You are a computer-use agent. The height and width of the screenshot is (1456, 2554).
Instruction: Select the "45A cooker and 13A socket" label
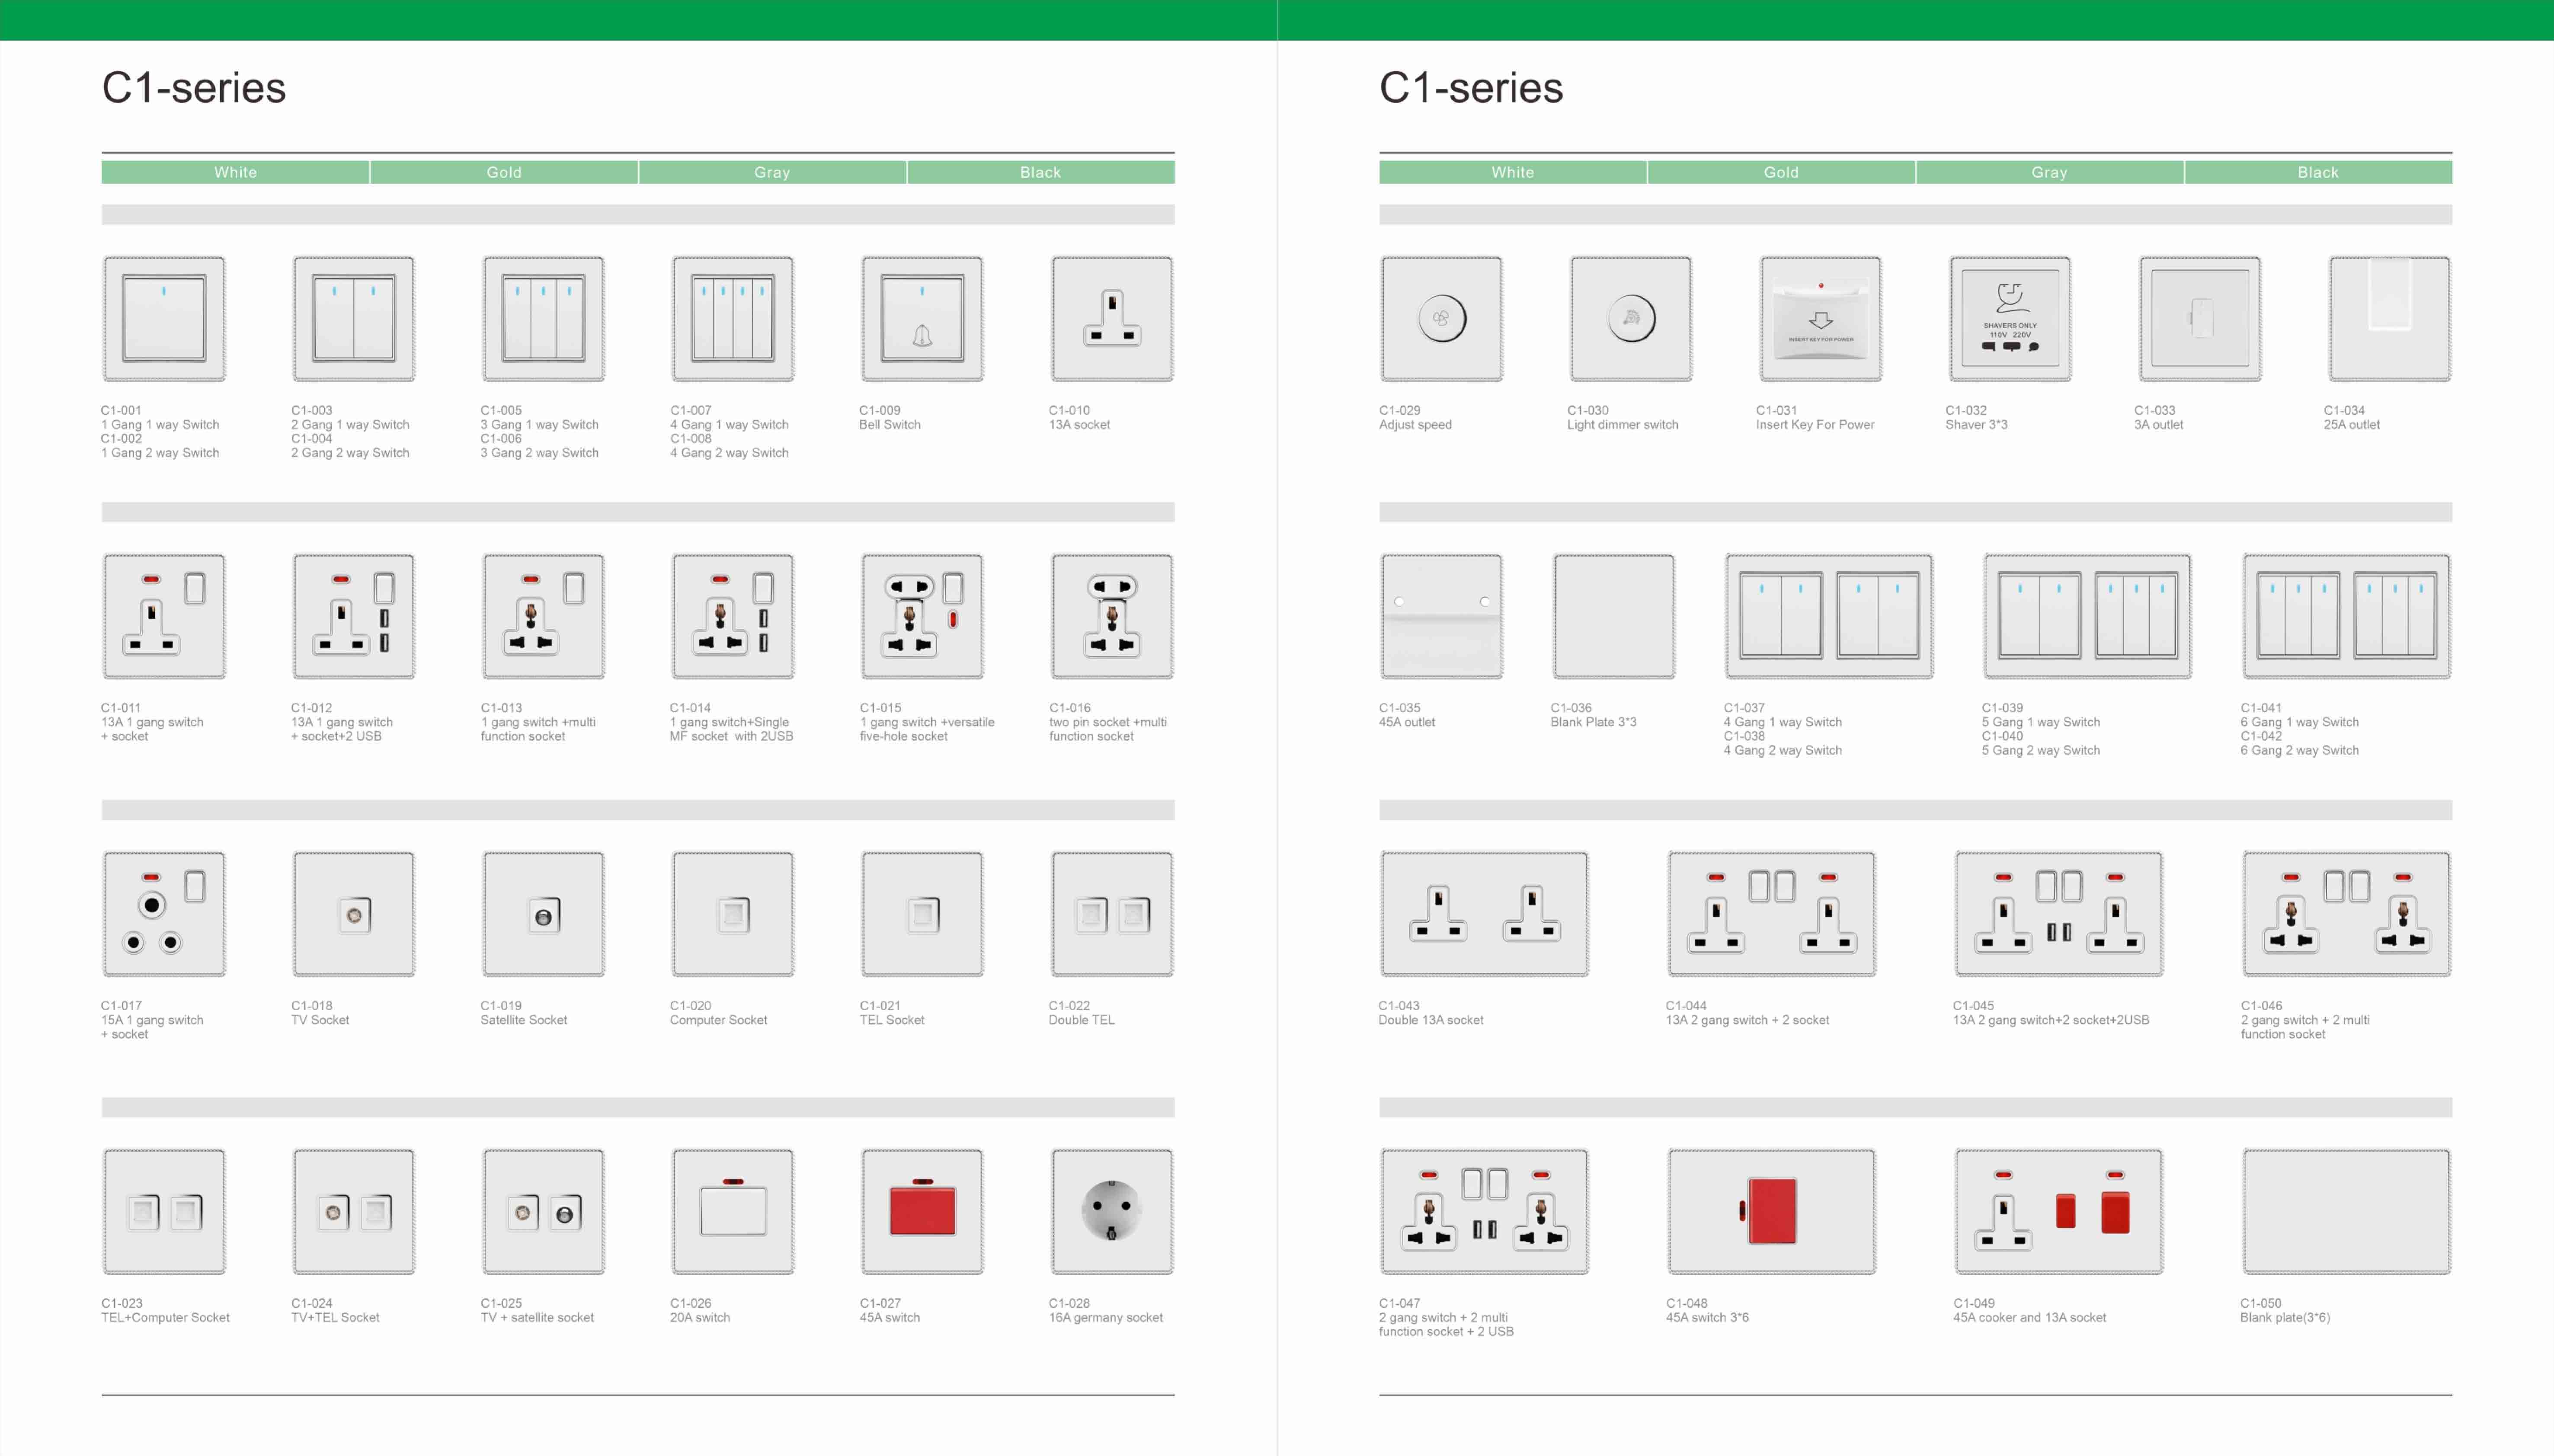coord(2029,1317)
